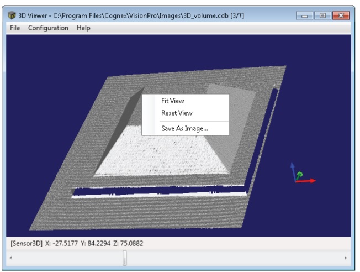The image size is (360, 272).
Task: Open the File menu
Action: (15, 28)
